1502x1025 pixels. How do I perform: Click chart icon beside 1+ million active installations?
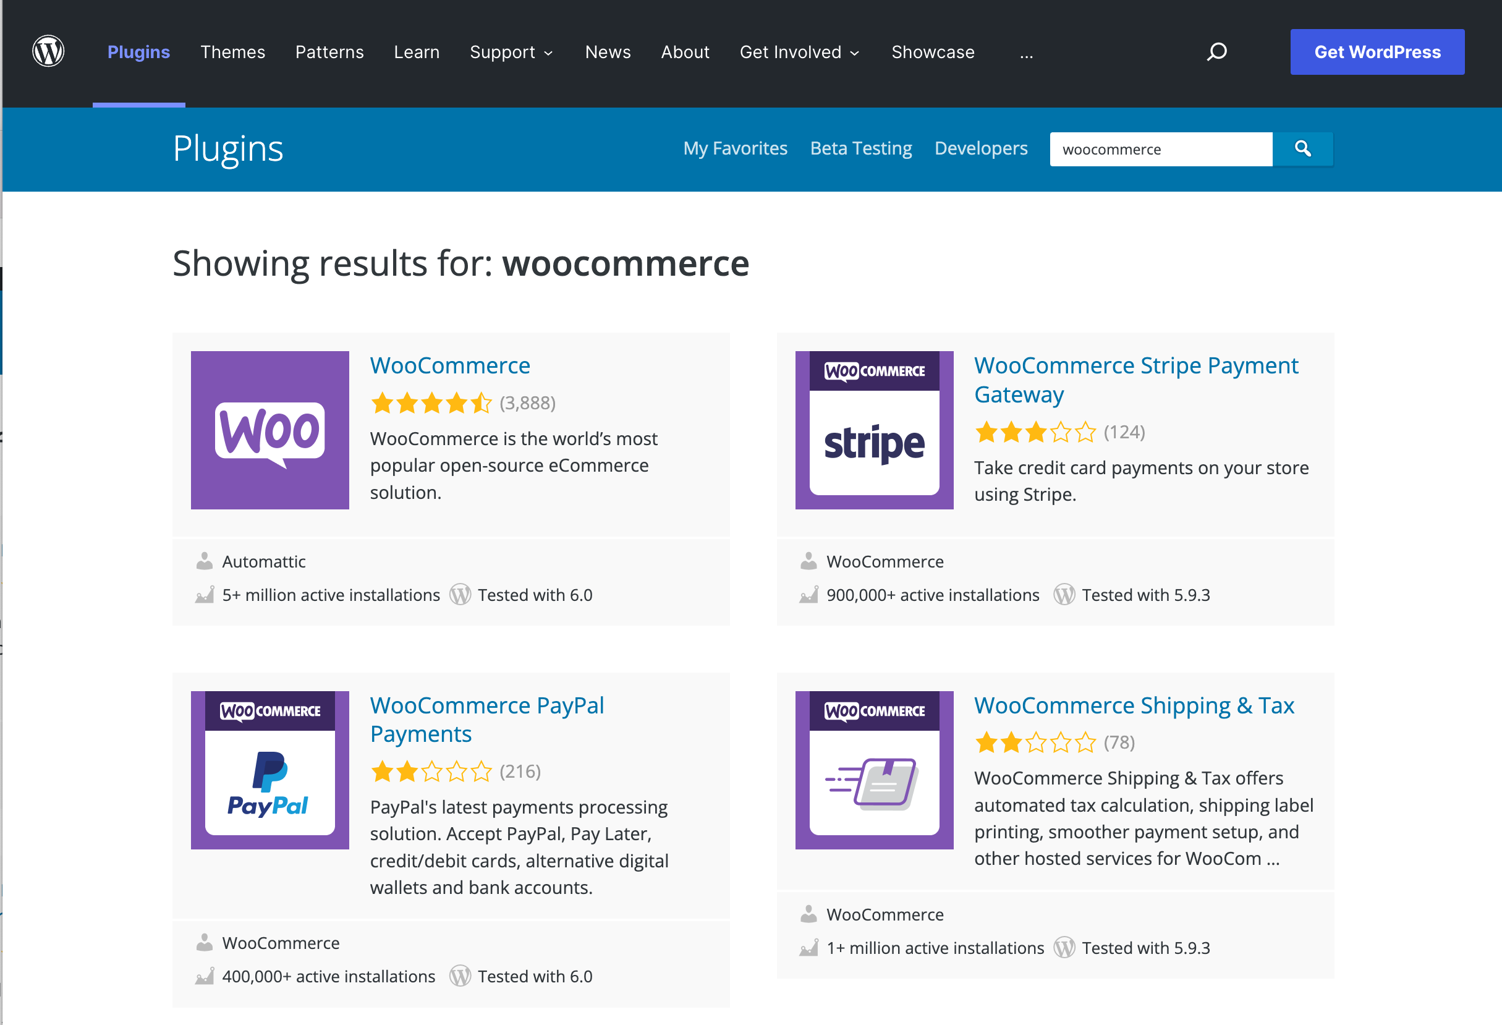click(808, 948)
